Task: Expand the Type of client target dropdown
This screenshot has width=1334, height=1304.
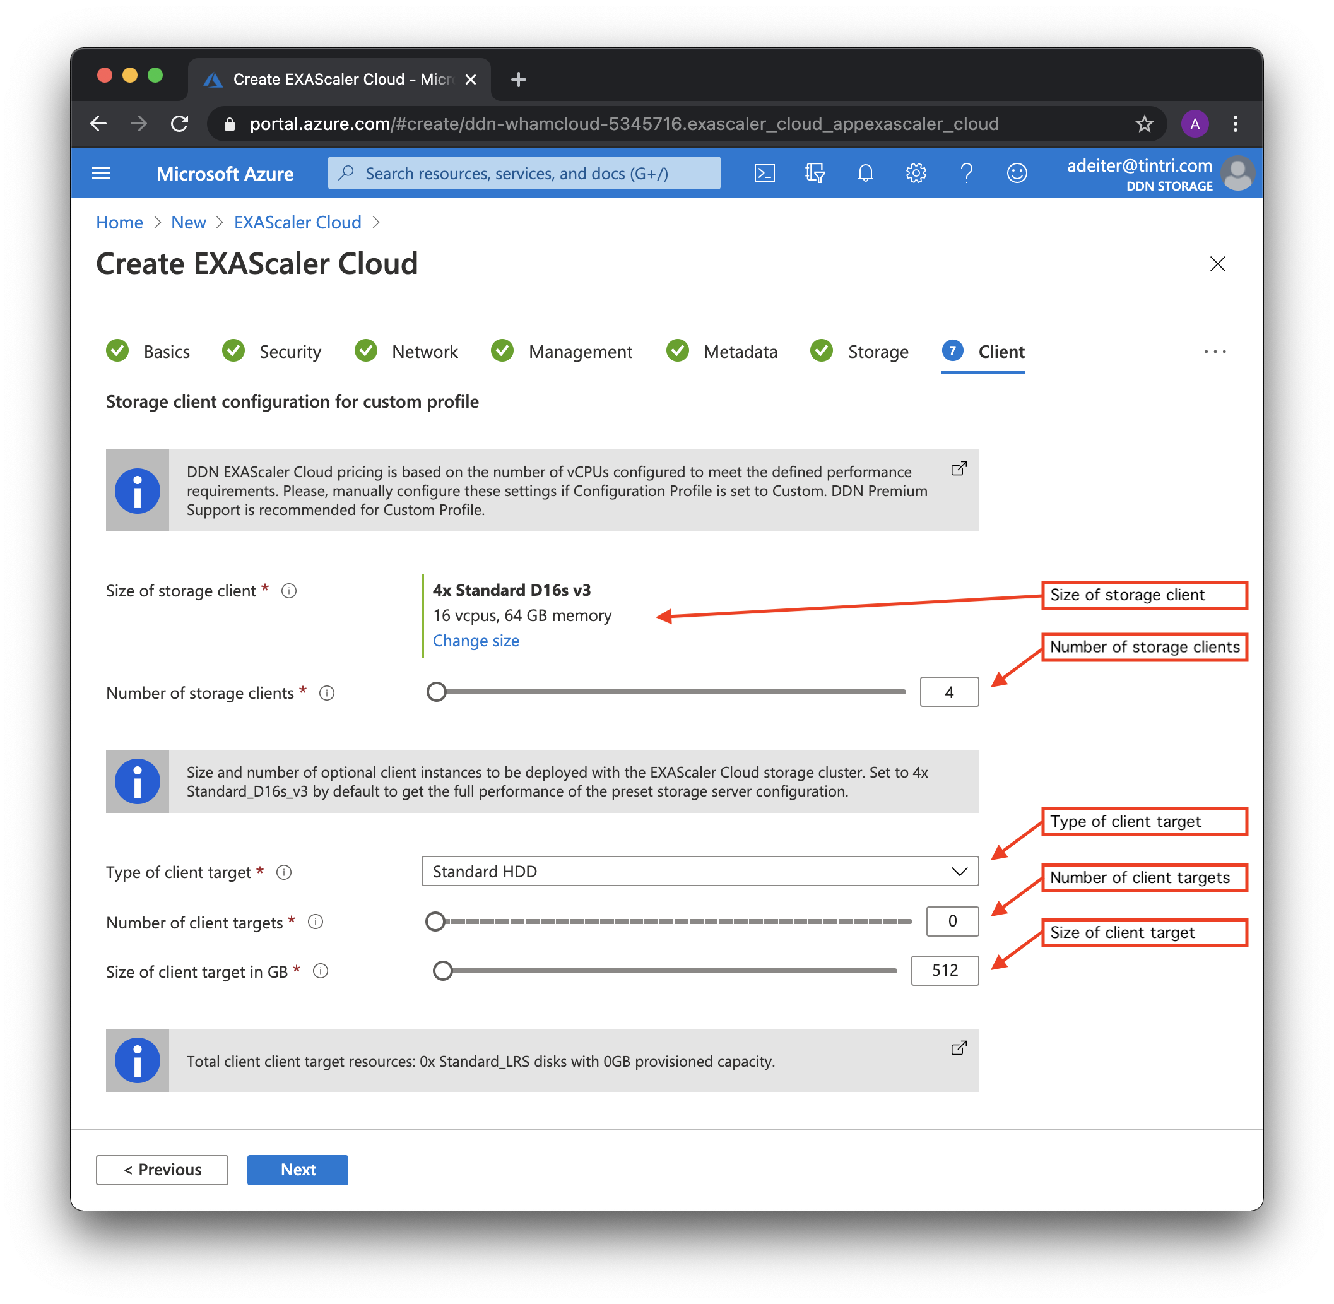Action: (699, 871)
